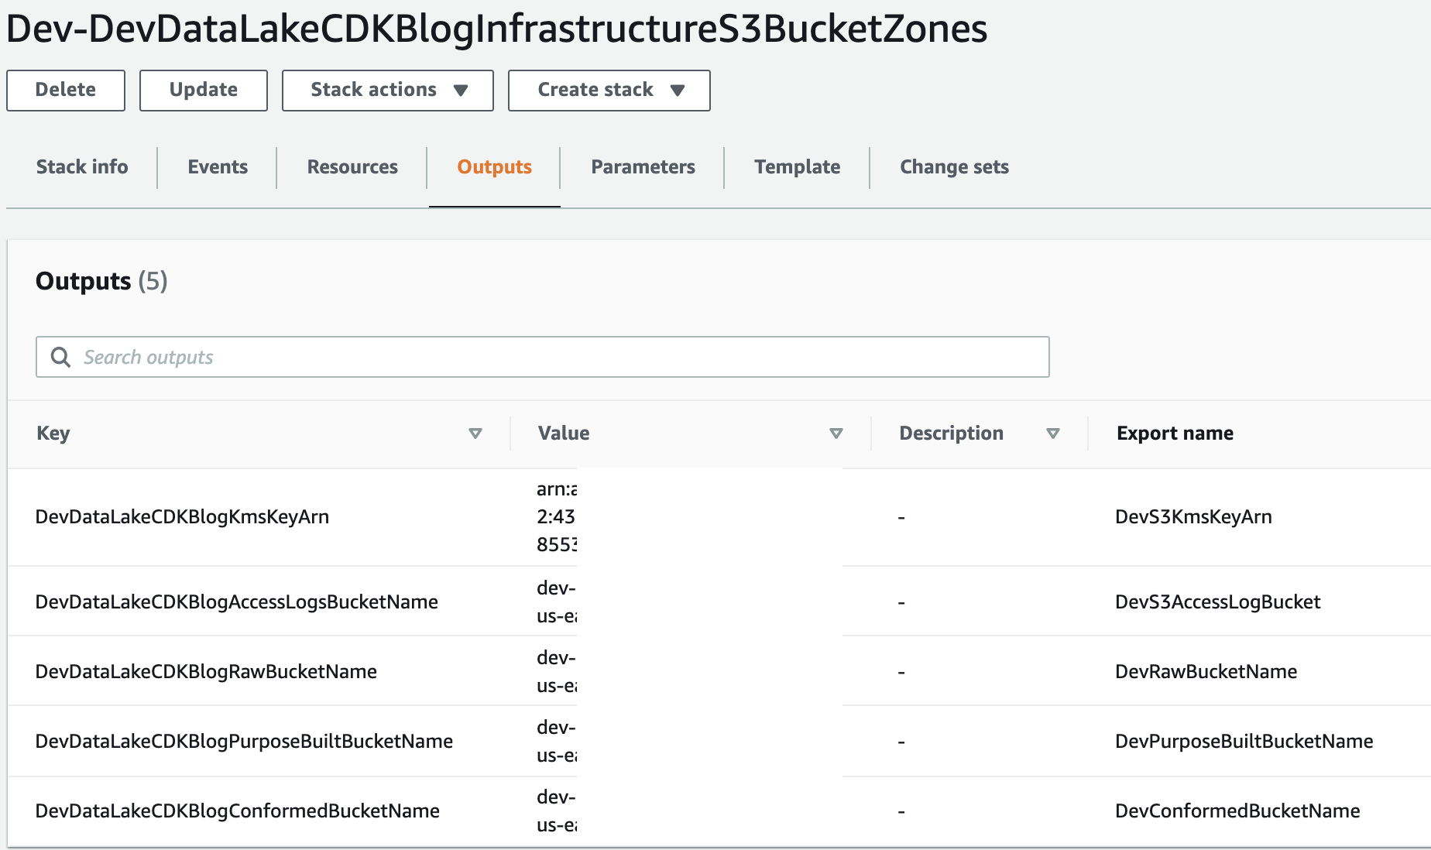Click the Key column header
Viewport: 1431px width, 850px height.
(53, 434)
